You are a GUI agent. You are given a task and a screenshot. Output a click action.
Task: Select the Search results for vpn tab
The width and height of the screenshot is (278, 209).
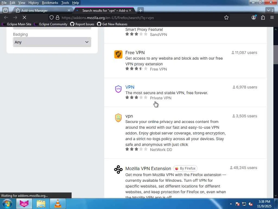point(105,11)
